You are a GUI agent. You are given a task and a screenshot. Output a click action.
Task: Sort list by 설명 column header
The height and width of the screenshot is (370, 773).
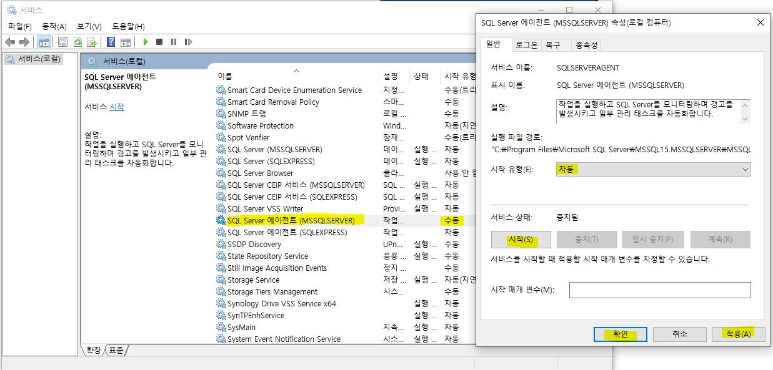394,76
